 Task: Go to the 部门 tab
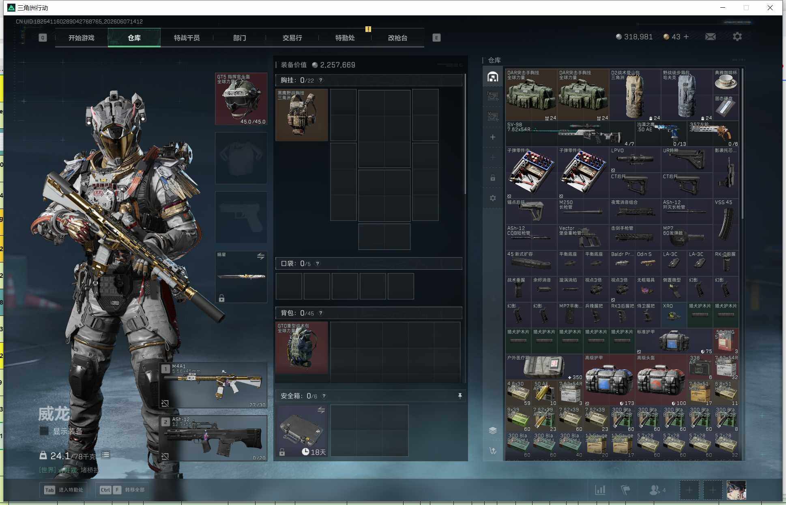(x=240, y=38)
